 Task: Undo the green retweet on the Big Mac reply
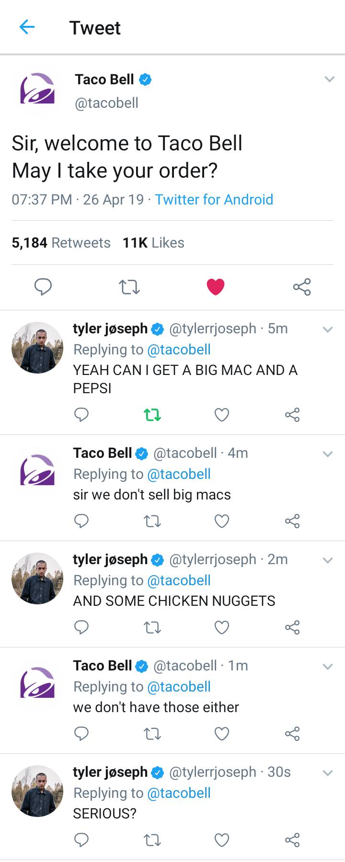point(152,415)
